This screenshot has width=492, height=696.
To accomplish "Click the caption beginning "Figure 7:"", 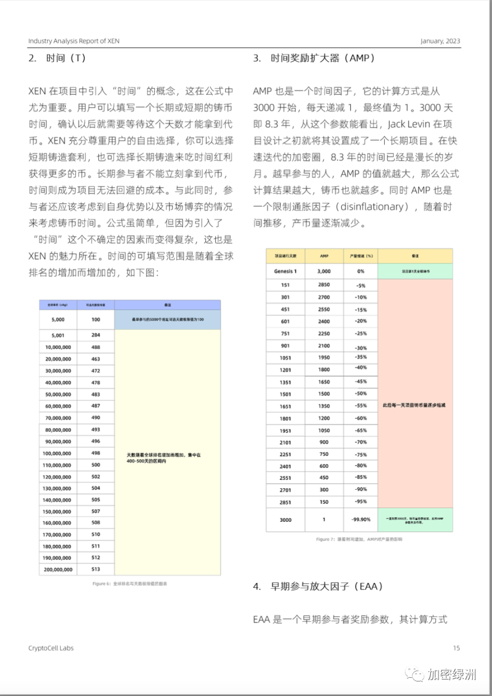I will click(x=359, y=539).
